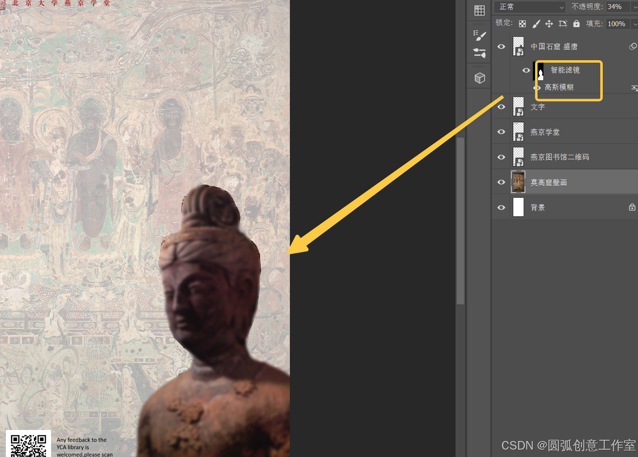Select layer named 莫高窟壁画
Screen dimensions: 638x457
tap(549, 183)
